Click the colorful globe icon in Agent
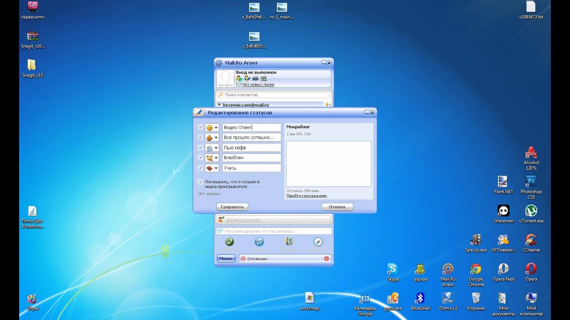 [289, 242]
